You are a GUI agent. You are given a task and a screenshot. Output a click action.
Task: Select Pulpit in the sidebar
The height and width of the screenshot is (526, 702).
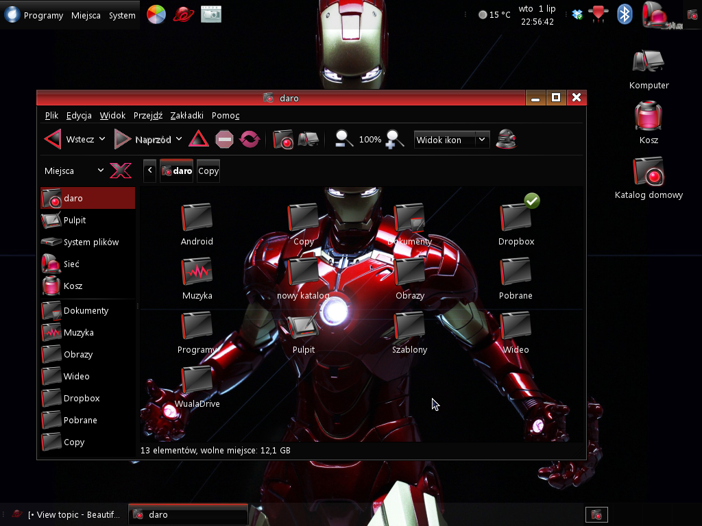(88, 220)
